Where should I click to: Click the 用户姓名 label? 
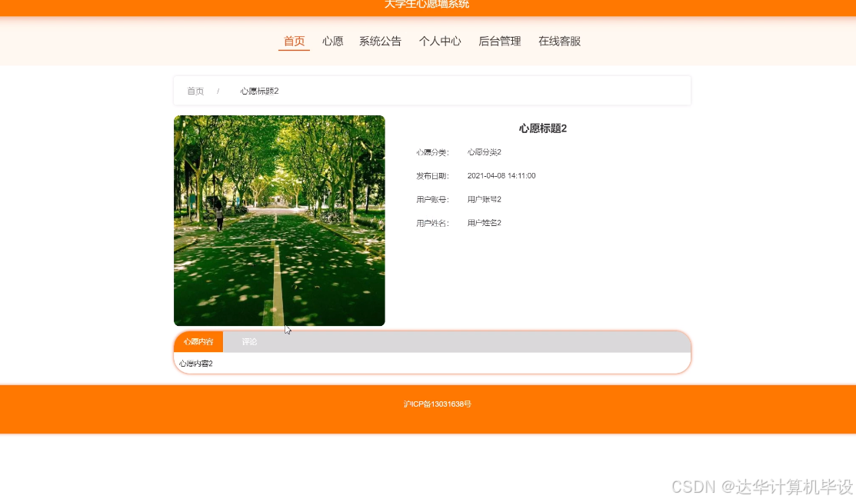click(432, 223)
